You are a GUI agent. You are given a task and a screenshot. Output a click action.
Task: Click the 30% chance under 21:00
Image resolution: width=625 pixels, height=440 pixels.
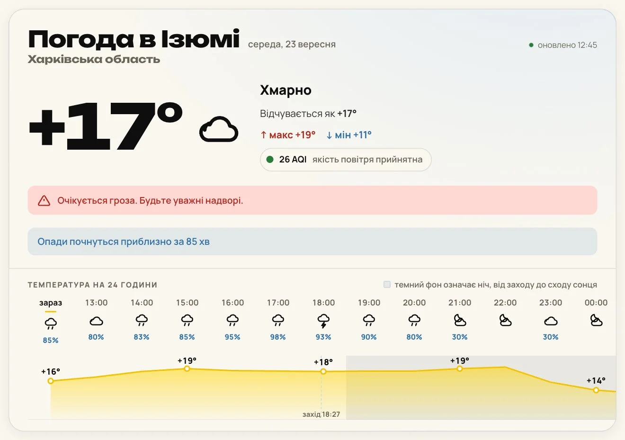[x=460, y=337]
